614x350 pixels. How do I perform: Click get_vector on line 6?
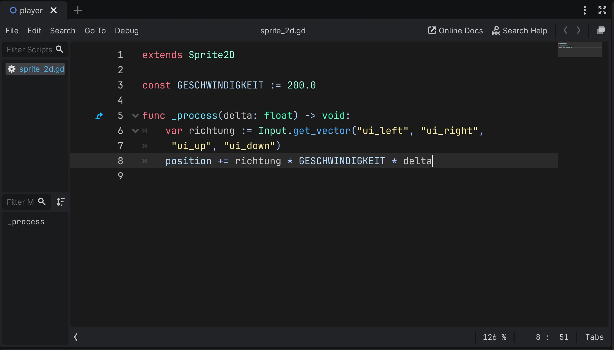click(x=322, y=131)
